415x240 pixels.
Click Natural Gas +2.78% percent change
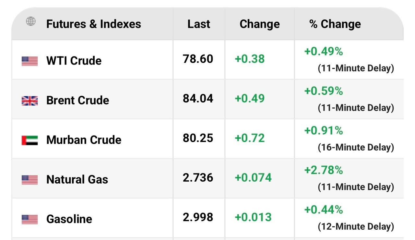pyautogui.click(x=324, y=170)
